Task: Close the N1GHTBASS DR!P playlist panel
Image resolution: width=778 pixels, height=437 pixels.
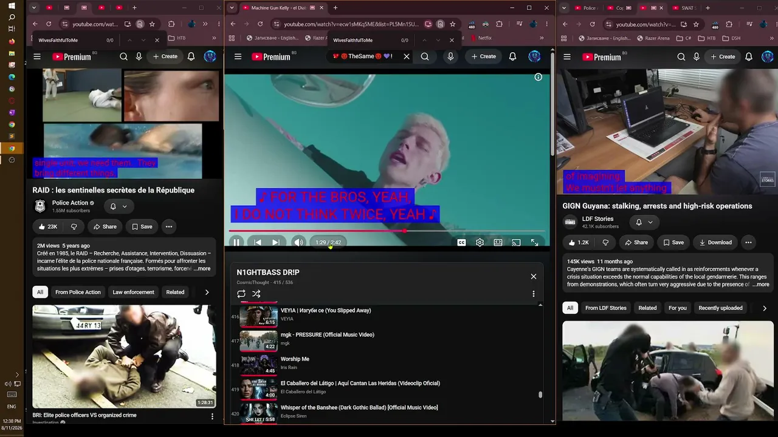Action: click(x=534, y=276)
